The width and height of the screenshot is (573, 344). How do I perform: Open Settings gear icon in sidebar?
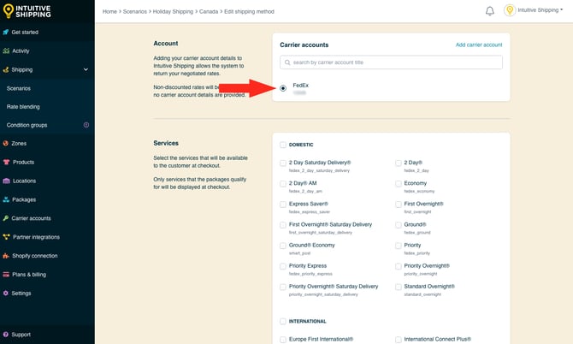7,293
